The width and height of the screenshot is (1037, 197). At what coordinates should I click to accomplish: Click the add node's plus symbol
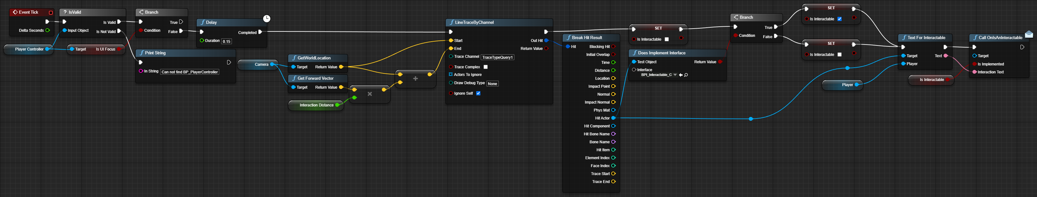416,78
